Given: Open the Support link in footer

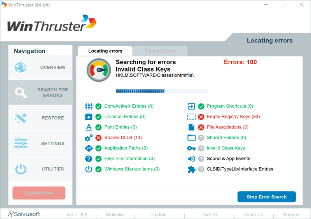Looking at the screenshot, I should pyautogui.click(x=291, y=215).
